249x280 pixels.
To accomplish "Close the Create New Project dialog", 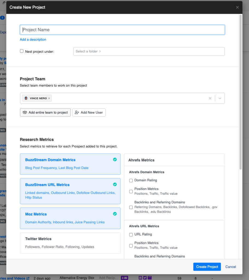I will pyautogui.click(x=237, y=7).
